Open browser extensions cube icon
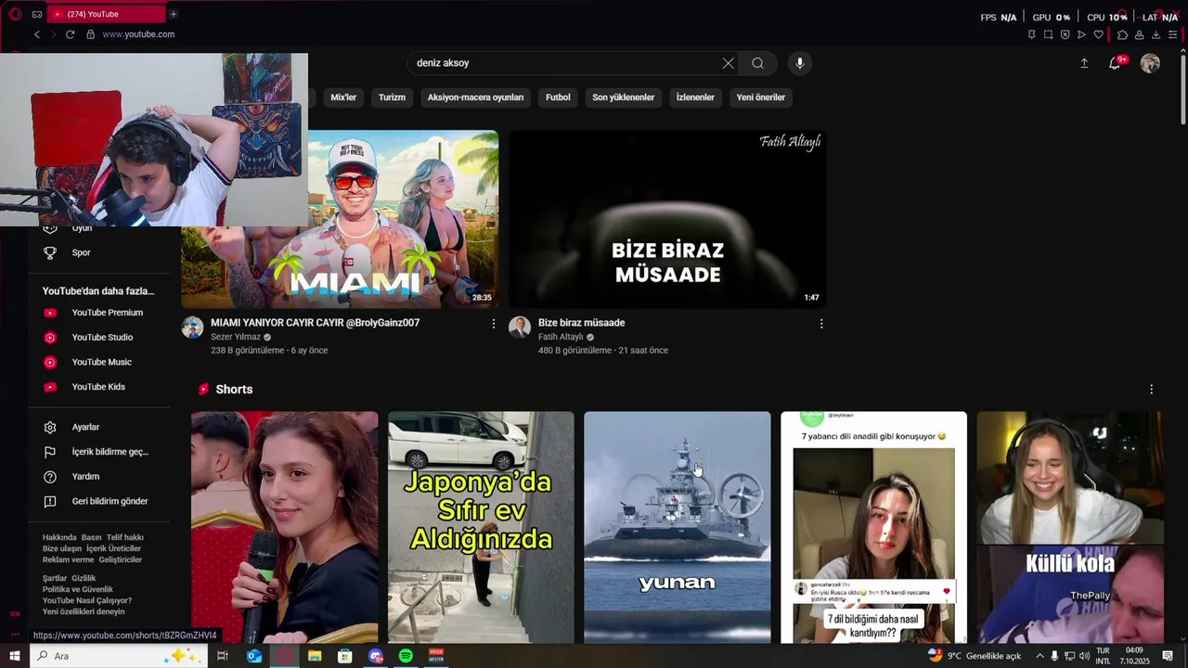1188x668 pixels. [x=1122, y=34]
